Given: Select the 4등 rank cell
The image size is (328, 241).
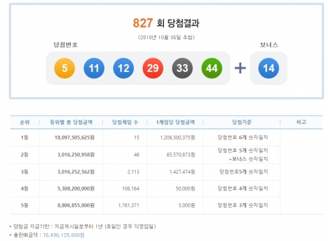Looking at the screenshot, I should pos(25,189).
